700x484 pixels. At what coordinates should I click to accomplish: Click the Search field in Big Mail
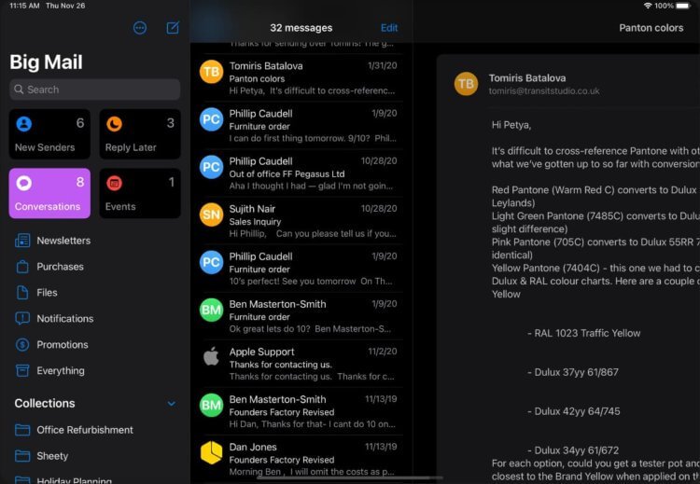(x=94, y=90)
